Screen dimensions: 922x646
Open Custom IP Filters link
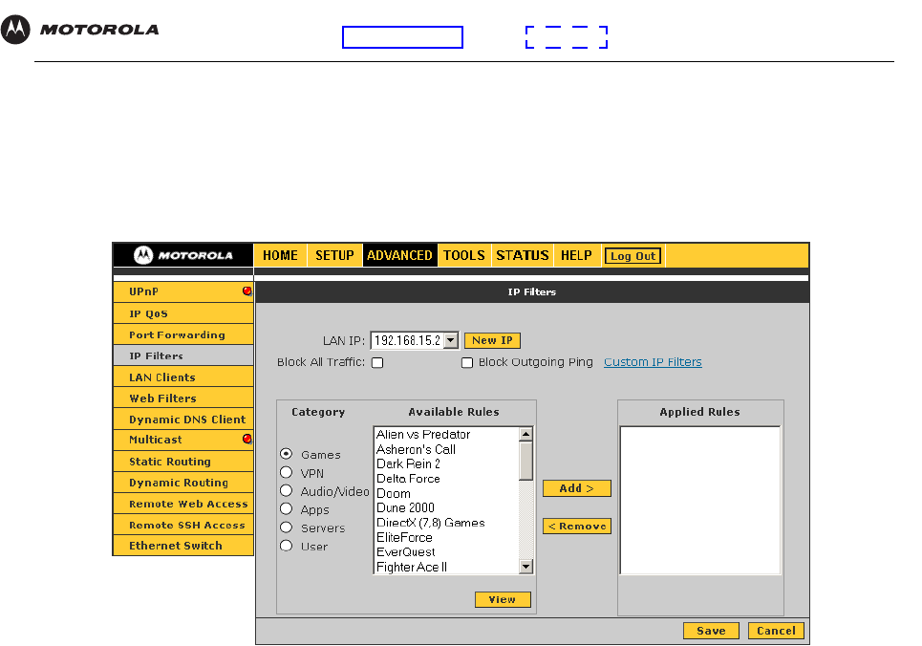point(653,362)
